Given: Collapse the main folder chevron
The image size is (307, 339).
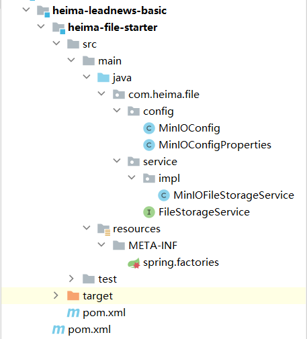Looking at the screenshot, I should (71, 60).
